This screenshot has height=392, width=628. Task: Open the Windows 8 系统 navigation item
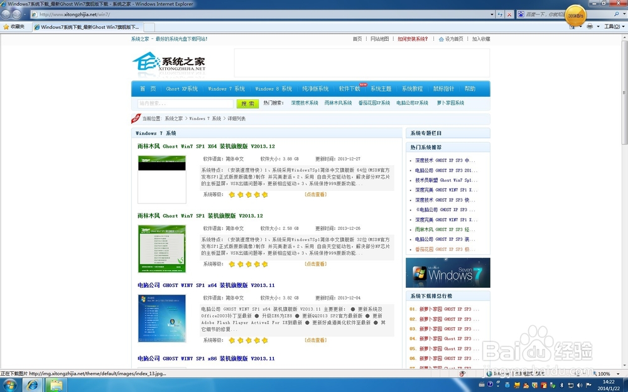tap(274, 89)
